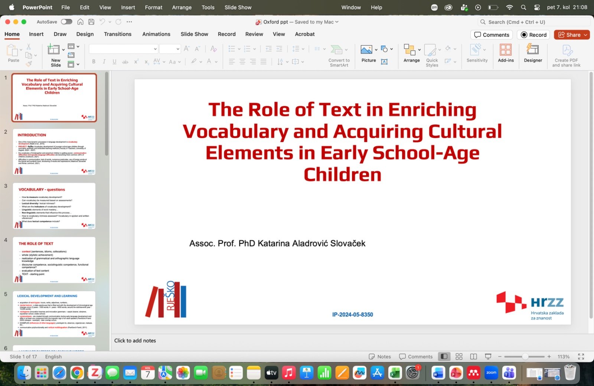Screen dimensions: 594x386
Task: Open the Add-ins gallery
Action: pos(506,53)
